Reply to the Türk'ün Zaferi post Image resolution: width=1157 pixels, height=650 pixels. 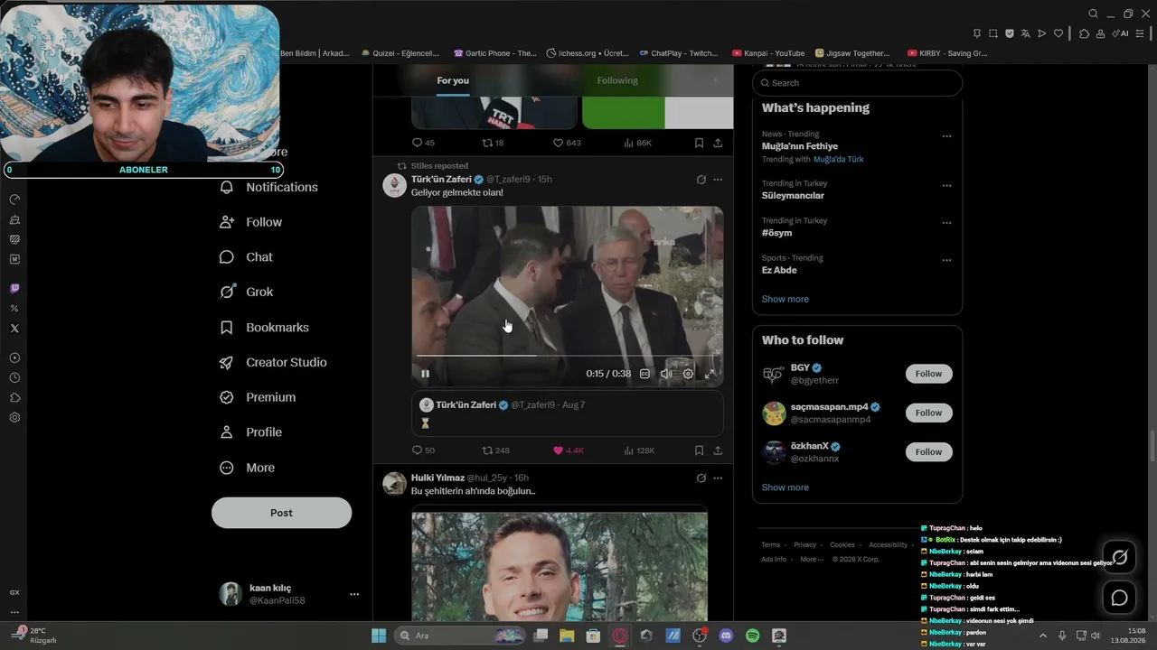tap(423, 450)
